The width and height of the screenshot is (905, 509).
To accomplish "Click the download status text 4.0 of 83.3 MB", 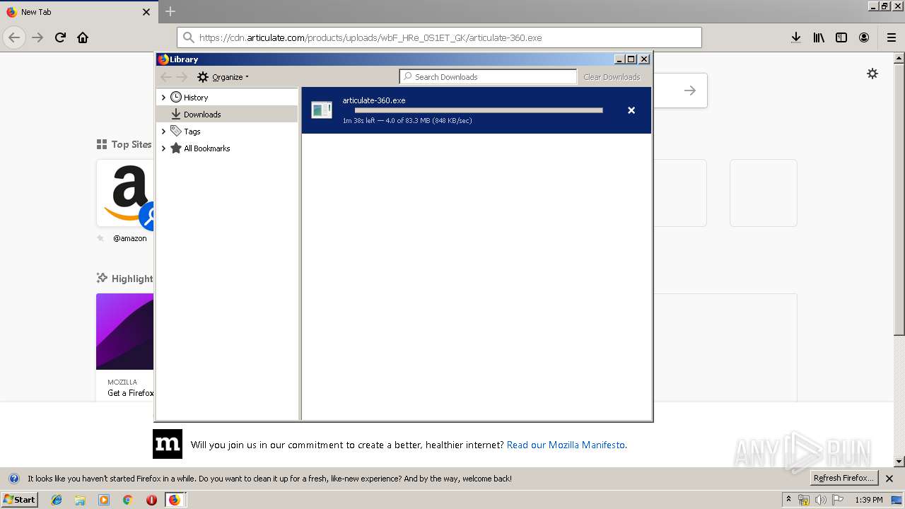I will point(408,121).
